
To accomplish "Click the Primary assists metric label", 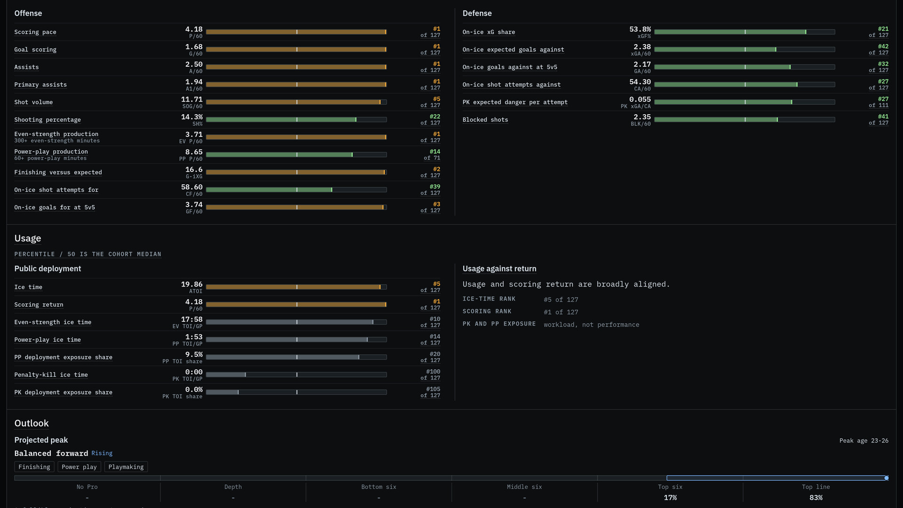I will (40, 85).
